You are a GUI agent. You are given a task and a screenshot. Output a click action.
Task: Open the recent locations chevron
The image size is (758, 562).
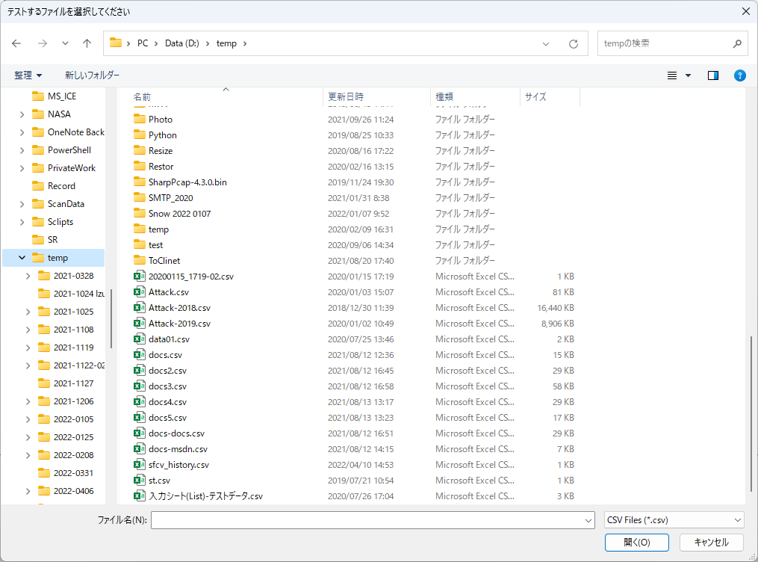pyautogui.click(x=65, y=43)
